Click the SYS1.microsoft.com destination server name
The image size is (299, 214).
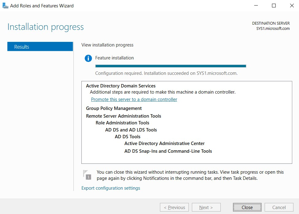[273, 29]
